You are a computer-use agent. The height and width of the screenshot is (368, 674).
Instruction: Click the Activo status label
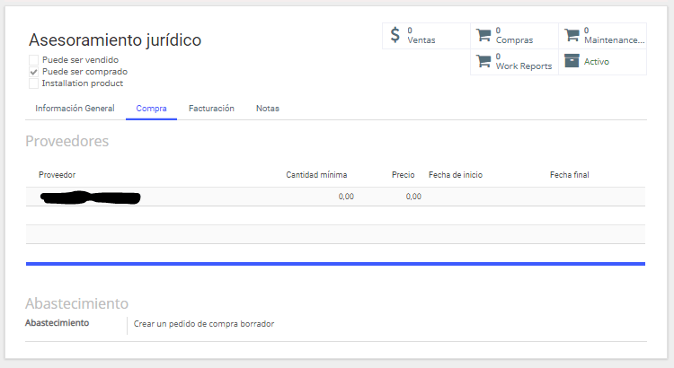tap(596, 61)
